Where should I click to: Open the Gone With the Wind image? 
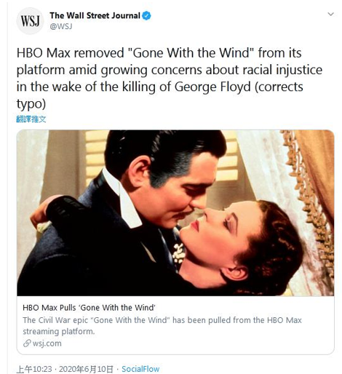[175, 213]
